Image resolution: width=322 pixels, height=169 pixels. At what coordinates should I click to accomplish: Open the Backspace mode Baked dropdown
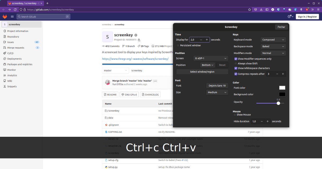(273, 46)
